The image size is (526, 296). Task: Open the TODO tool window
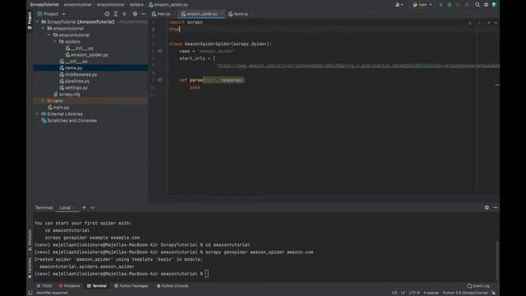44,286
